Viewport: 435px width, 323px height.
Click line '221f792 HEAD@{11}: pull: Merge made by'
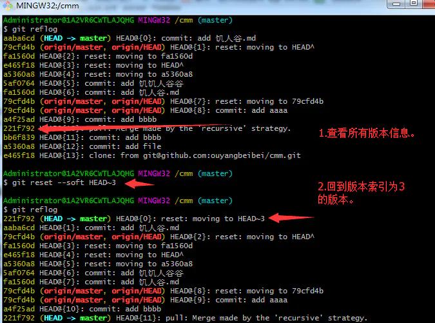click(x=186, y=318)
